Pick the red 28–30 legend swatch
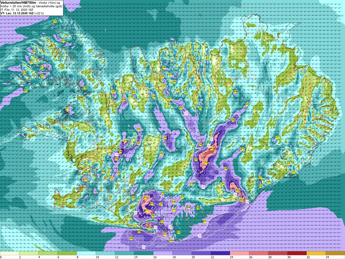The height and width of the screenshot is (259, 345). pyautogui.click(x=277, y=253)
